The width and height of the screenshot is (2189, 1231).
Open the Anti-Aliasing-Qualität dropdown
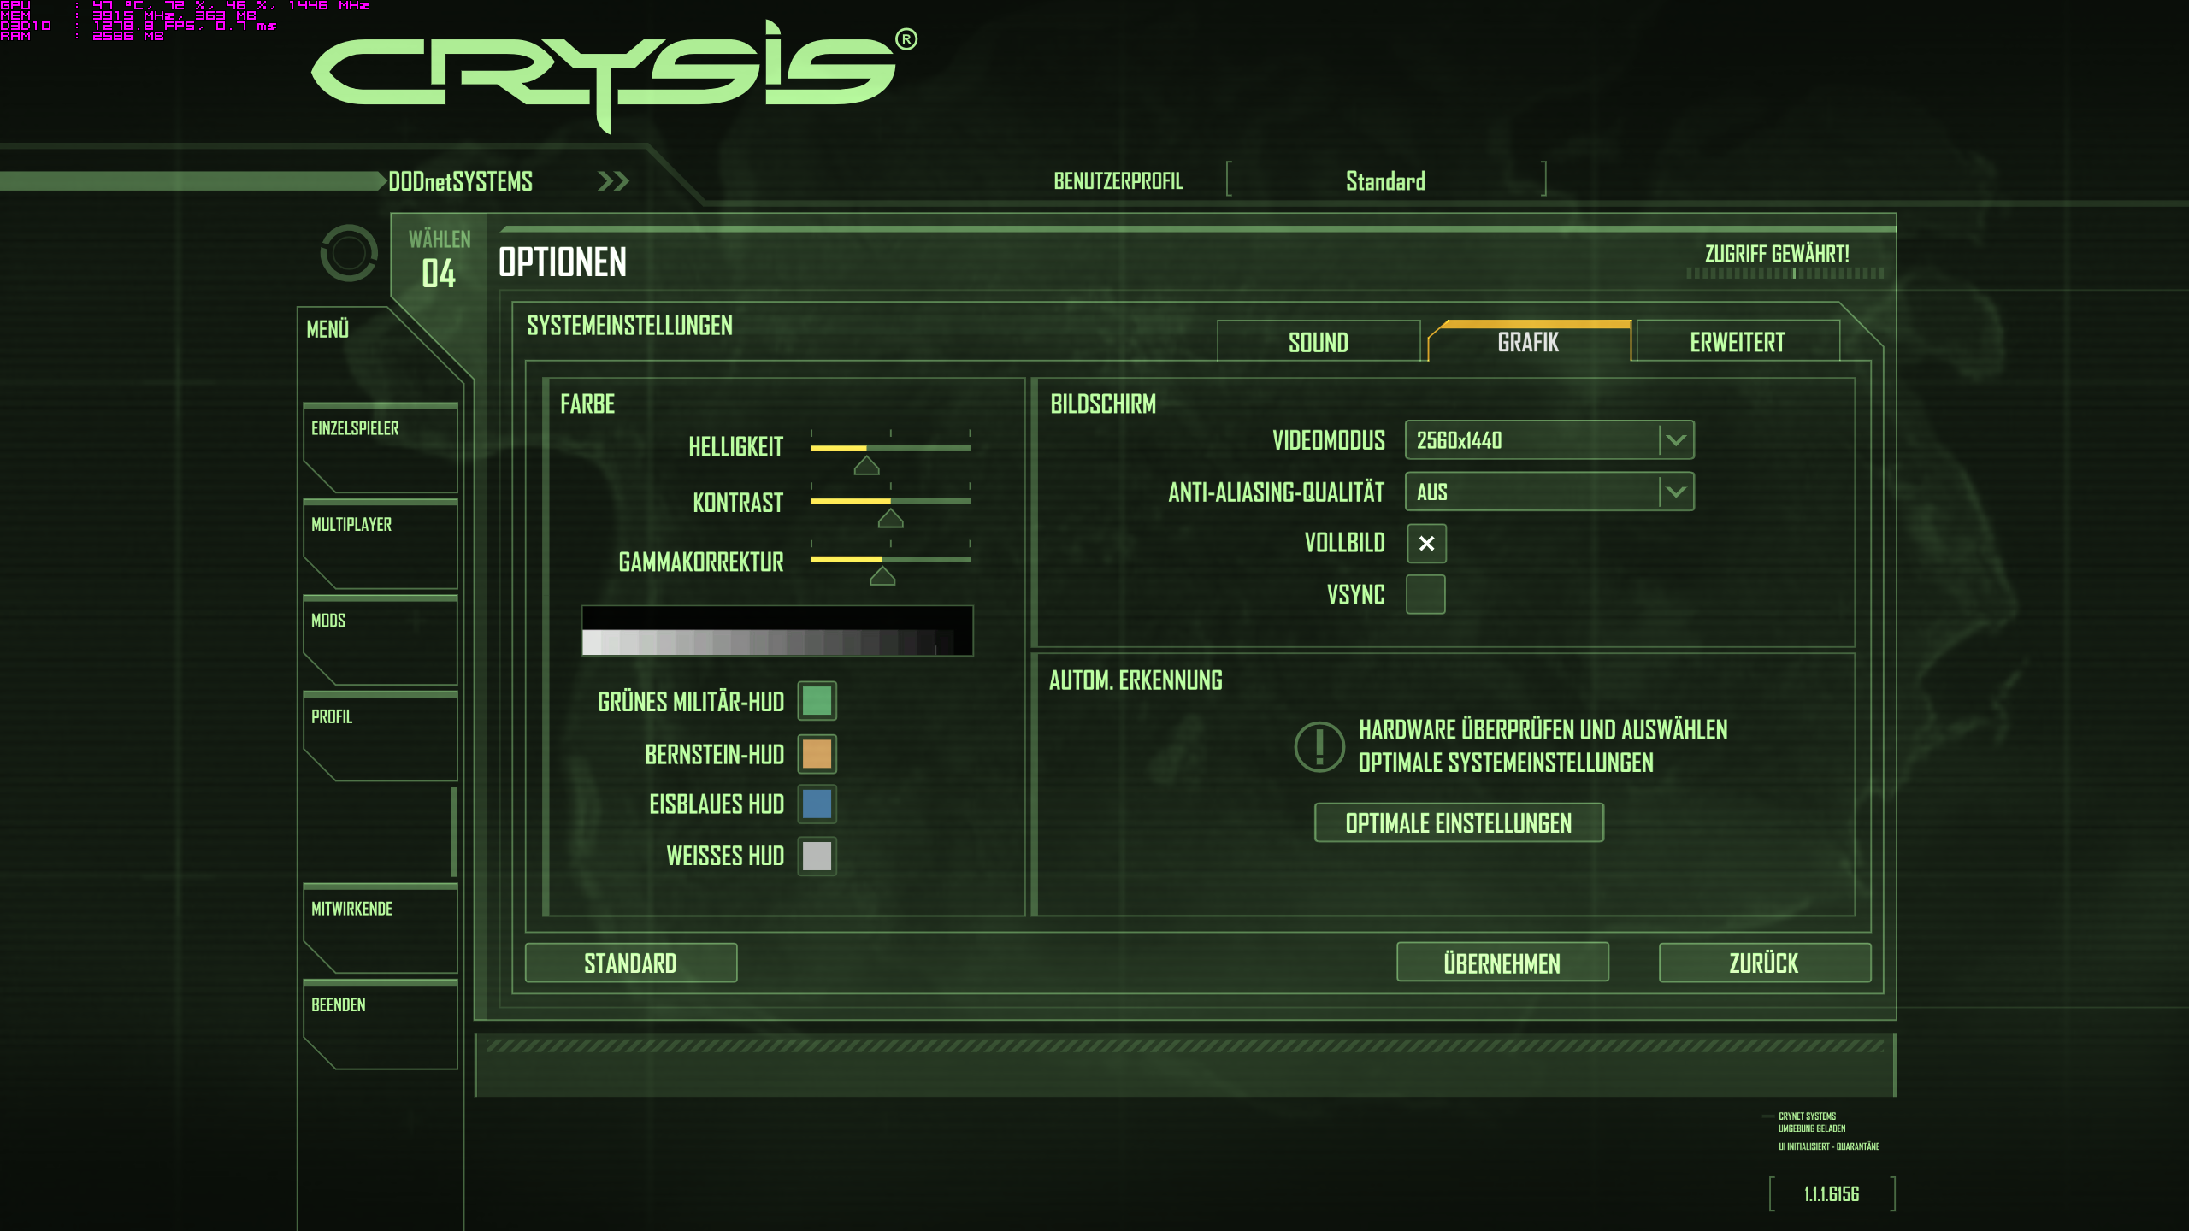tap(1549, 492)
